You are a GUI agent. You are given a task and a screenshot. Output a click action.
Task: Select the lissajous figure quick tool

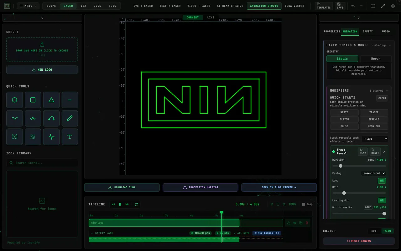(14, 137)
